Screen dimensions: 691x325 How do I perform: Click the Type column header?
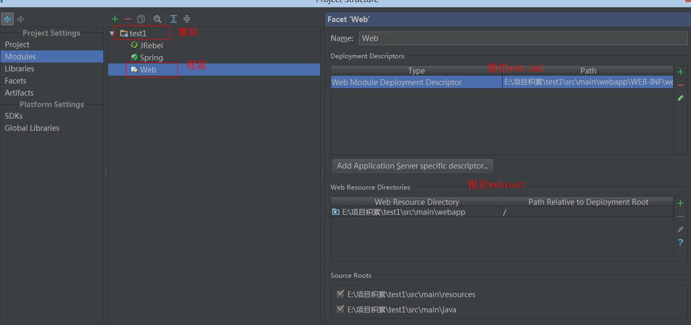pos(417,70)
